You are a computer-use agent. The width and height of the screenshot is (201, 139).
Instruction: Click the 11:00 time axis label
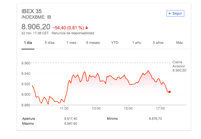point(64,109)
